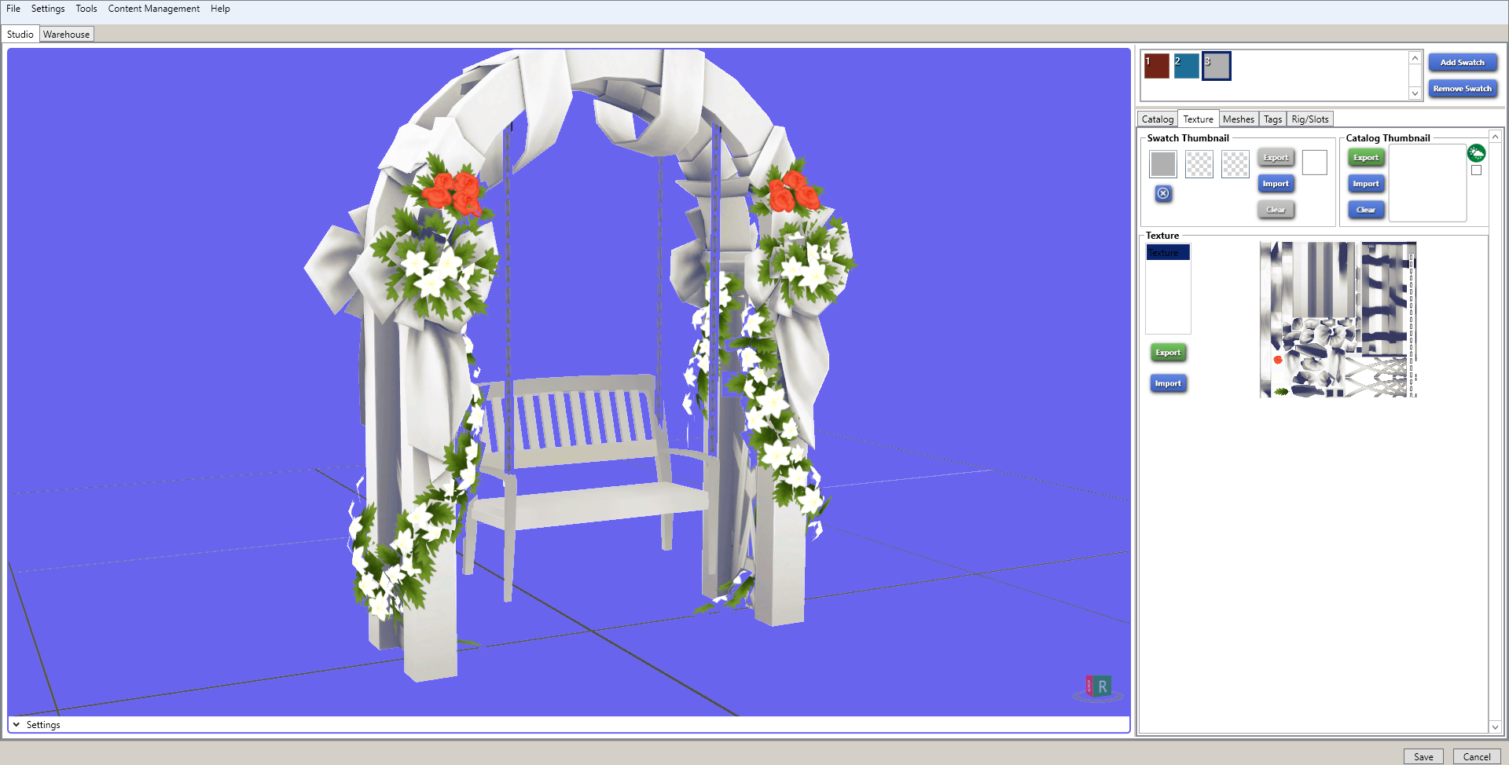Switch to the Studio tab
Image resolution: width=1509 pixels, height=765 pixels.
tap(20, 35)
